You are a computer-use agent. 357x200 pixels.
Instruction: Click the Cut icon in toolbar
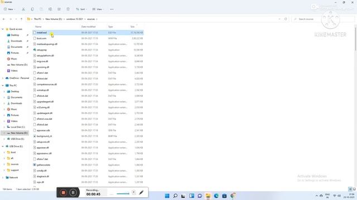click(x=23, y=9)
